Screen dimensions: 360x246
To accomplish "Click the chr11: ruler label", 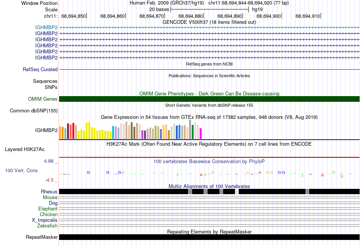I will pos(50,16).
